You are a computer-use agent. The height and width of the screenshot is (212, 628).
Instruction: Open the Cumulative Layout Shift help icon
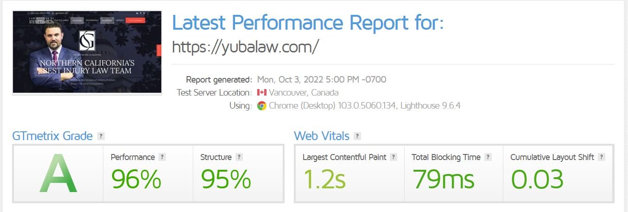(602, 157)
